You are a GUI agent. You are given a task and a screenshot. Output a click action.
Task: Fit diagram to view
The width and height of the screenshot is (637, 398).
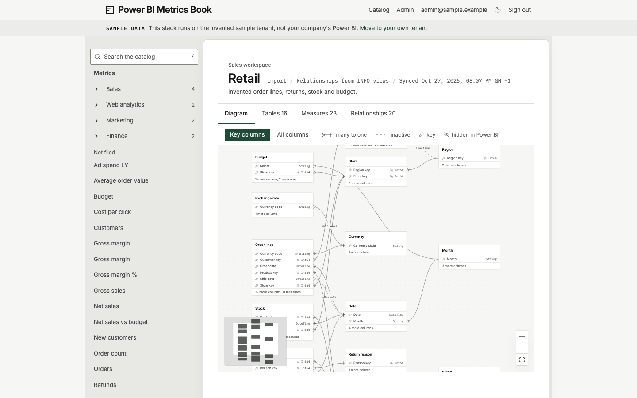point(522,360)
